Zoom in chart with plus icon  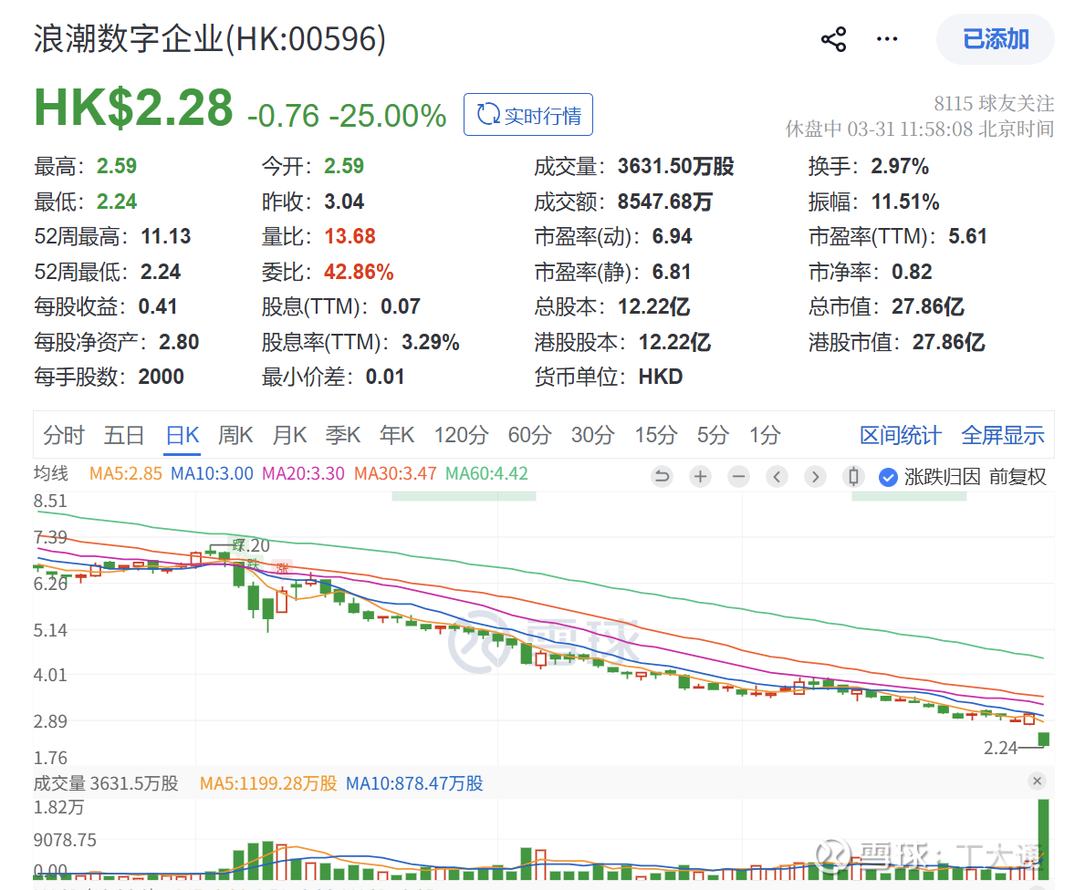pos(700,476)
